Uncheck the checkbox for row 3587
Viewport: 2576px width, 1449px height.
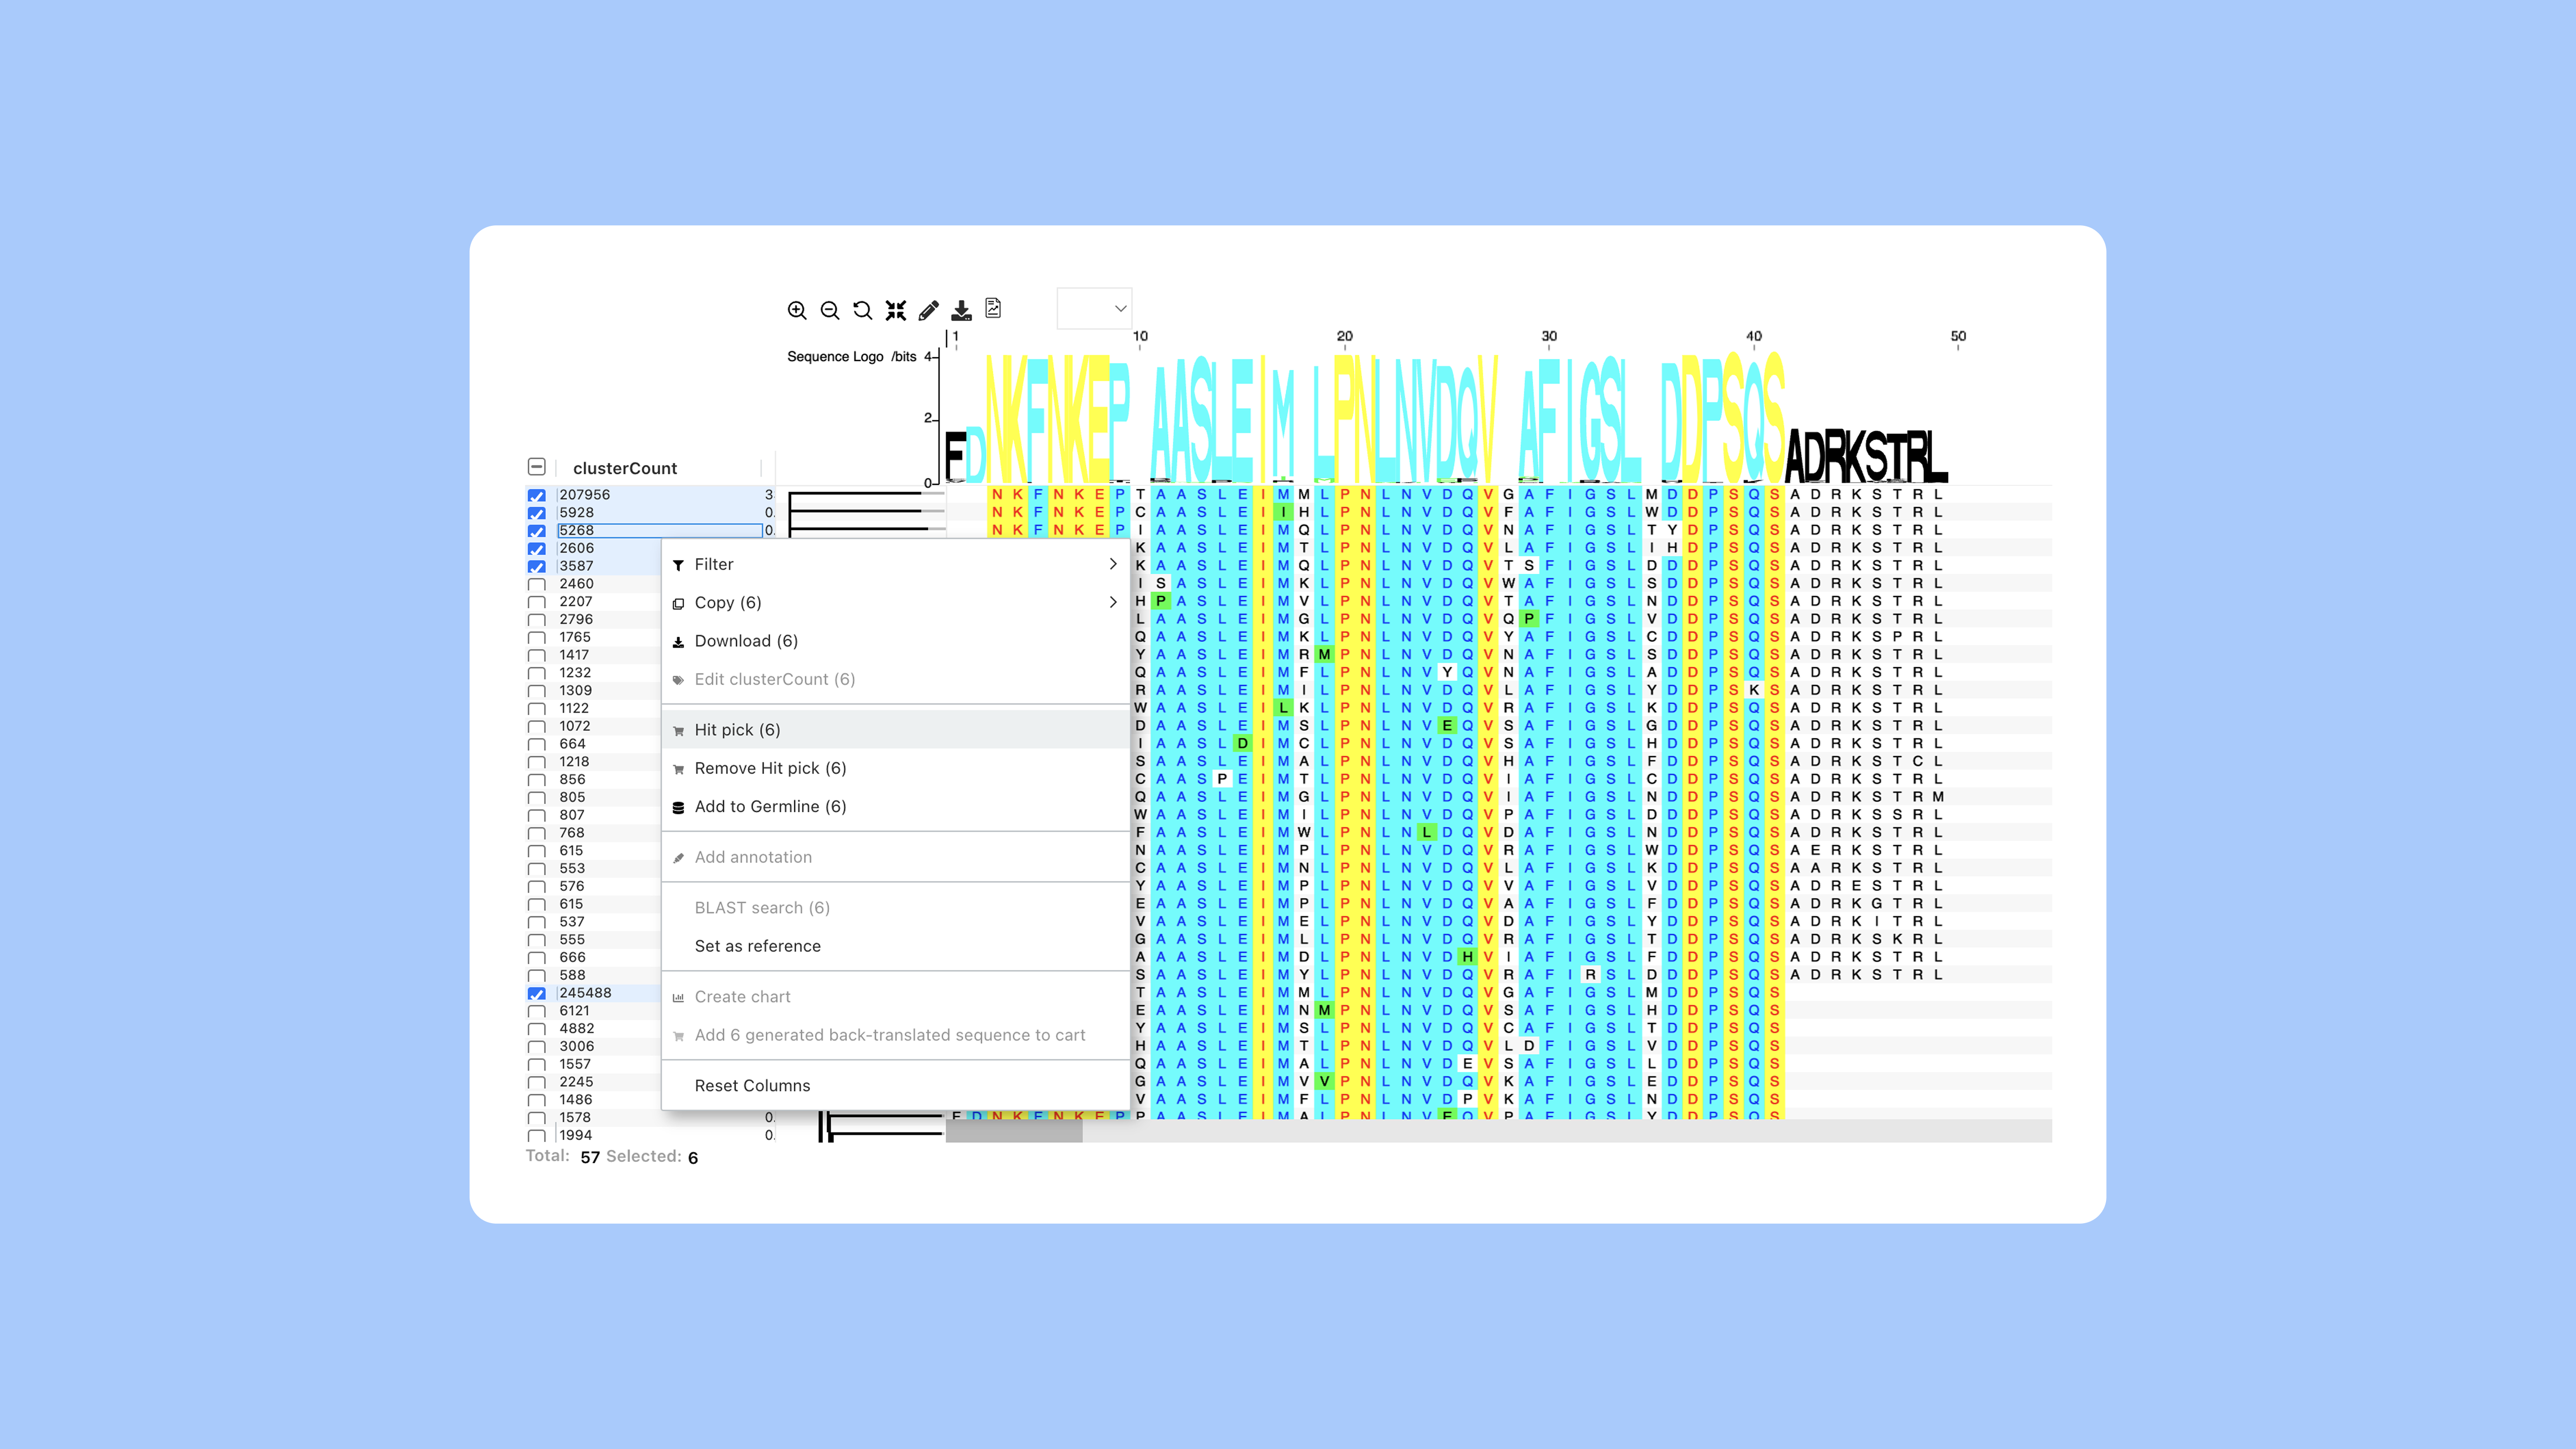(537, 566)
